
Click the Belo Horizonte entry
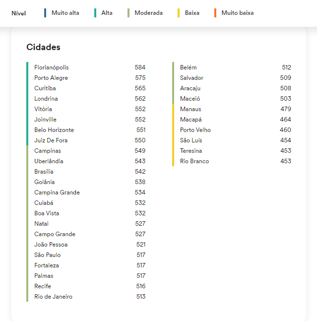point(54,130)
